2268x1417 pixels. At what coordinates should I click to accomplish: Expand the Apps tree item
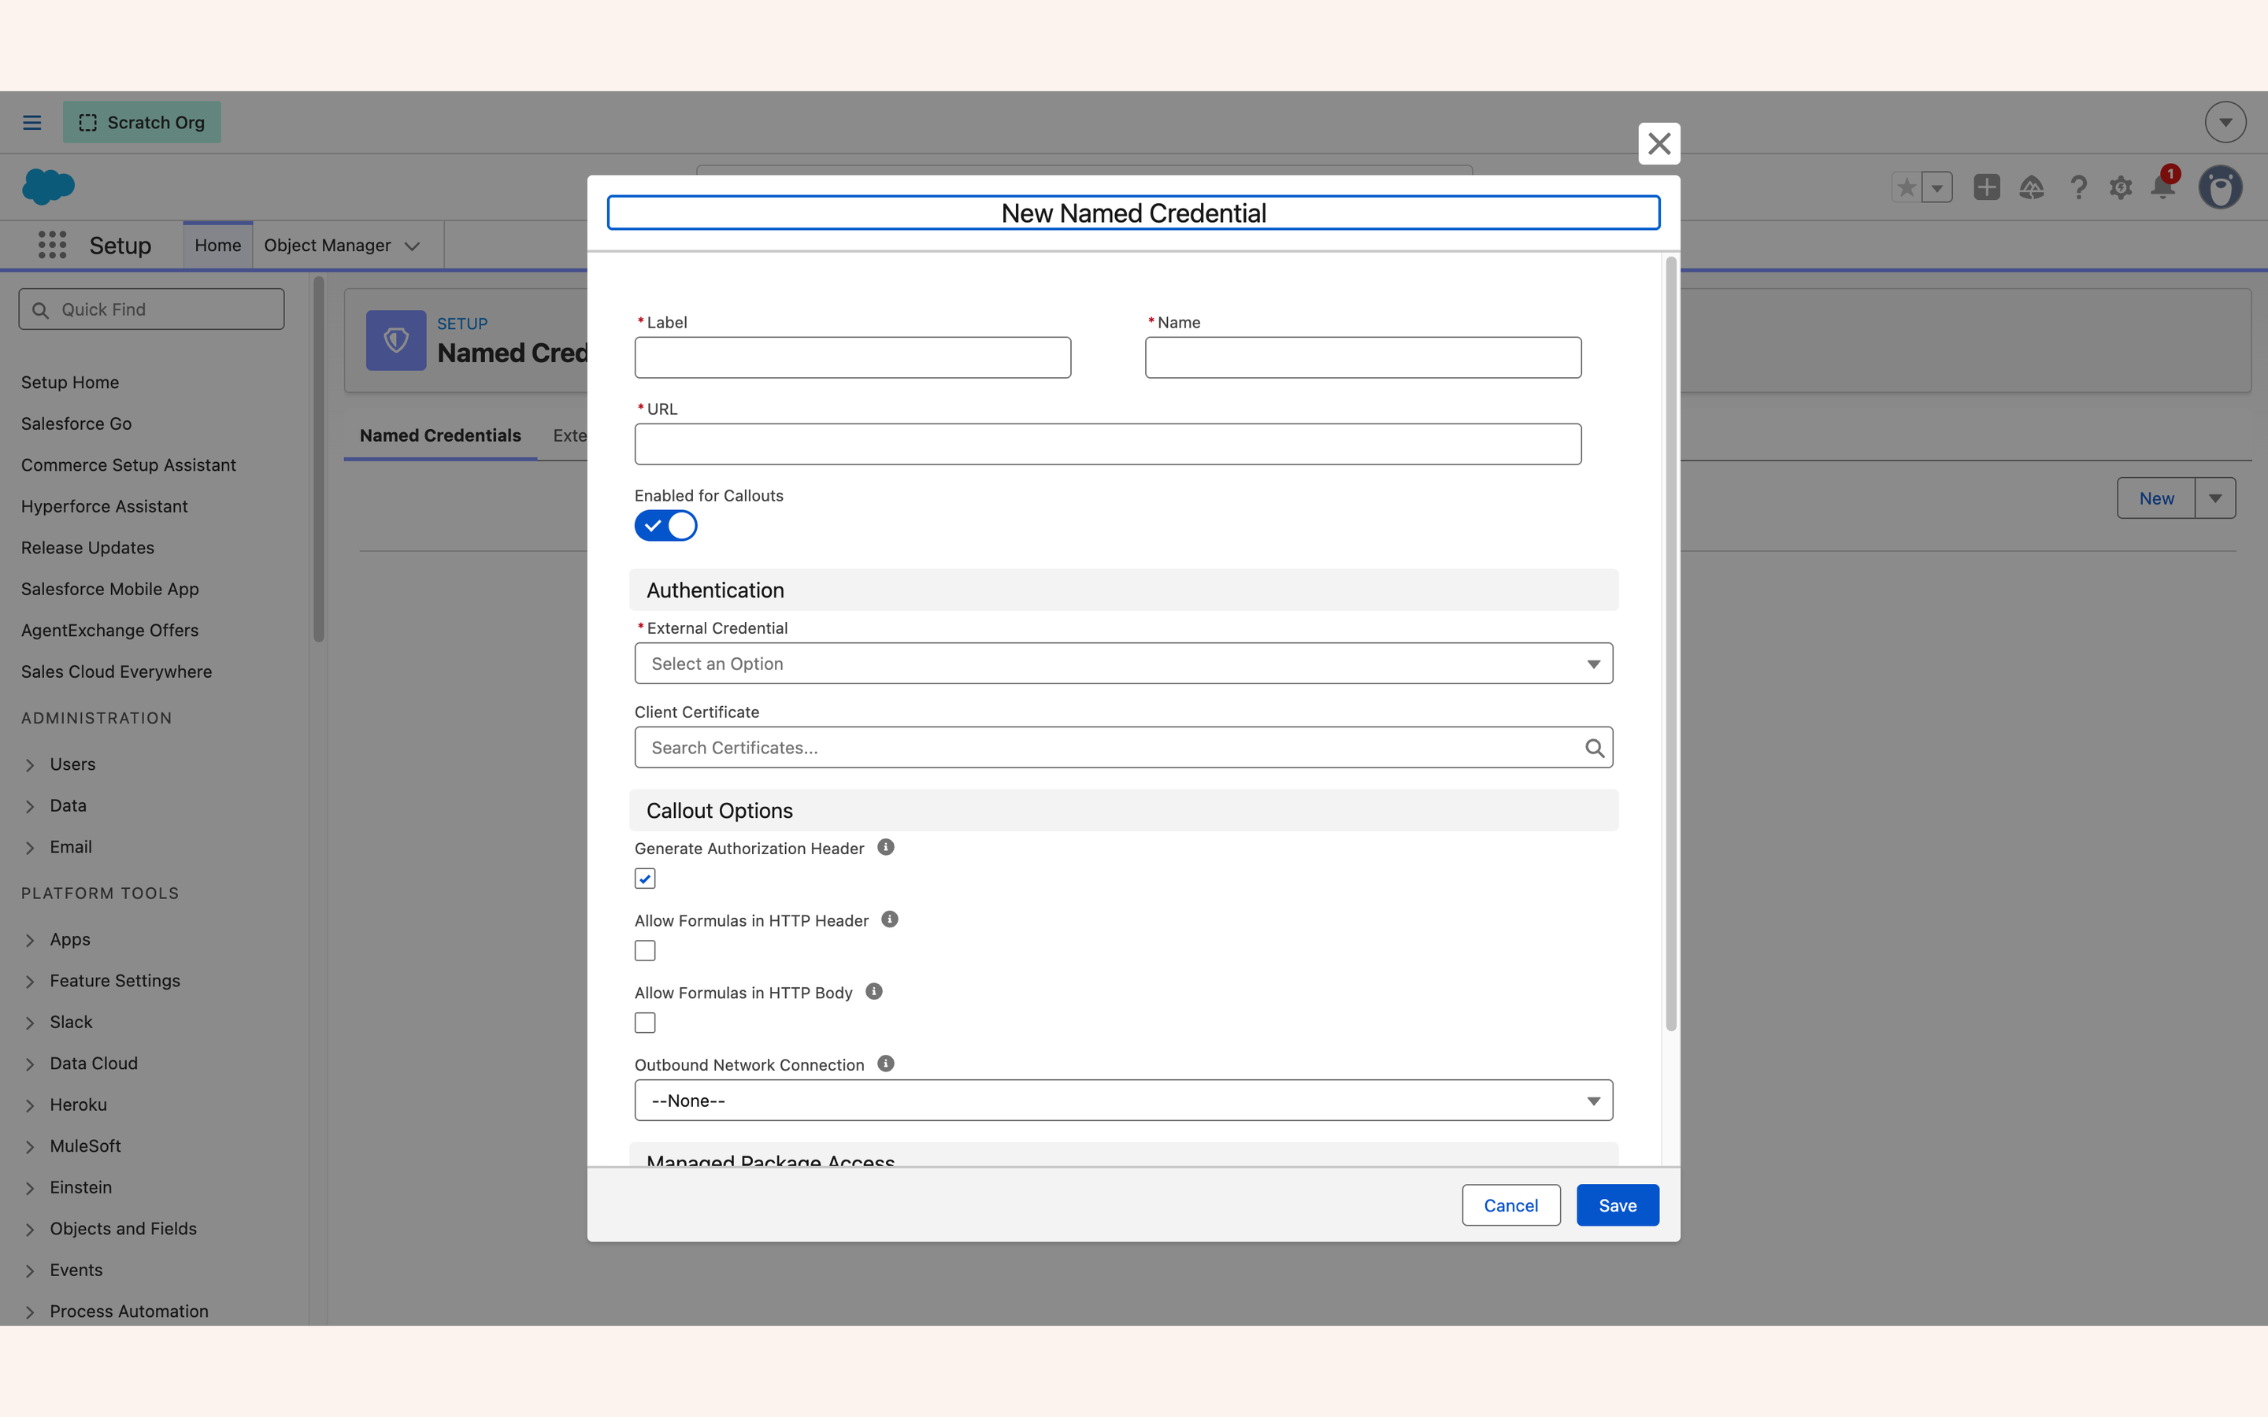(x=30, y=941)
